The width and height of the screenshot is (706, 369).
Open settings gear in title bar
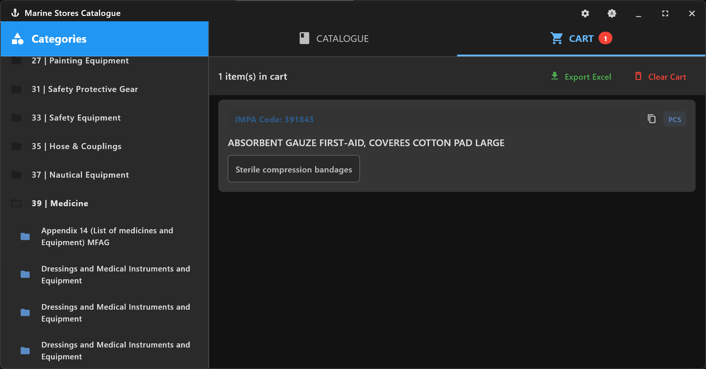585,13
